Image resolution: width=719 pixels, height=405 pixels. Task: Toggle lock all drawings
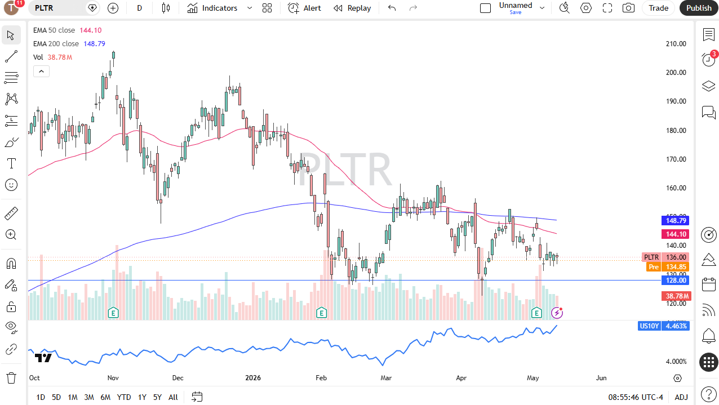click(x=11, y=306)
